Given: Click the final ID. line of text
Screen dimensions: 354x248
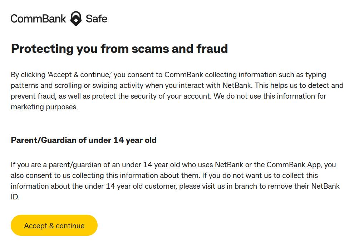Looking at the screenshot, I should coord(15,197).
